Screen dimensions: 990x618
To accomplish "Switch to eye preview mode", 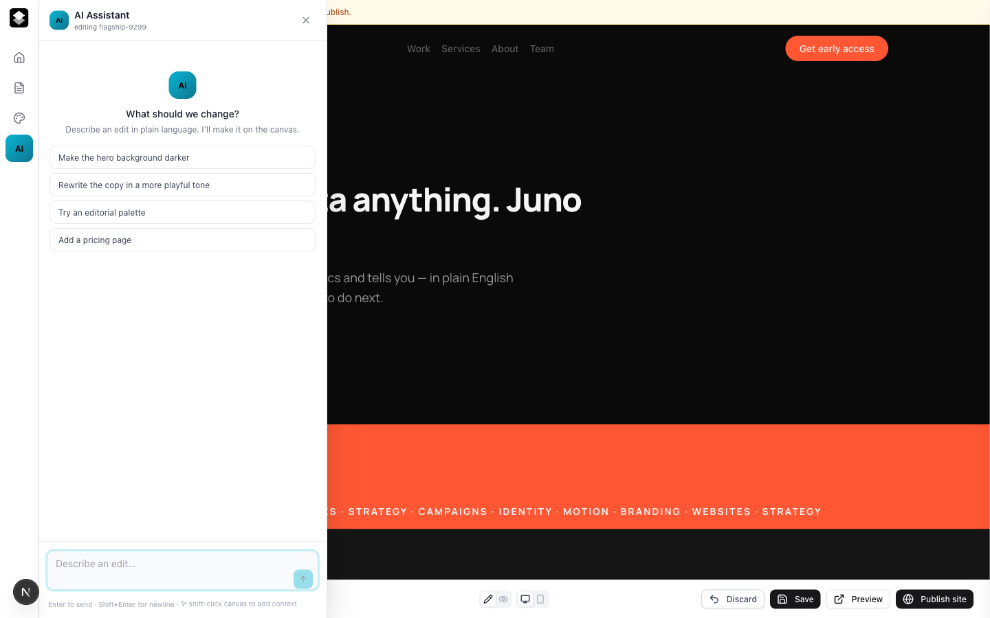I will point(503,599).
